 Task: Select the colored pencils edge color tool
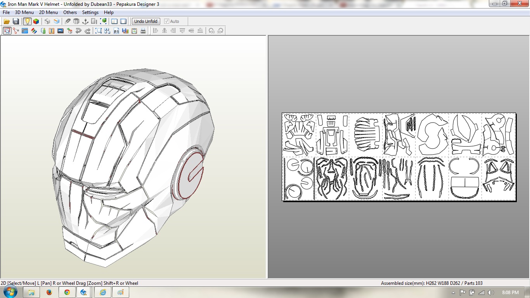(34, 31)
